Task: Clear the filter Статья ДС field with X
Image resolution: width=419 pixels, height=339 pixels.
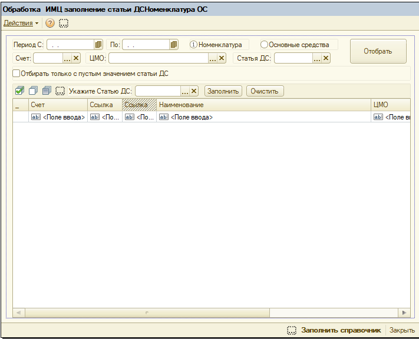Action: pos(325,58)
